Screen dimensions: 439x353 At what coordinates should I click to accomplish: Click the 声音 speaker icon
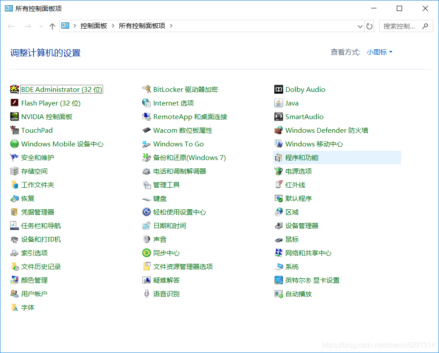coord(147,239)
